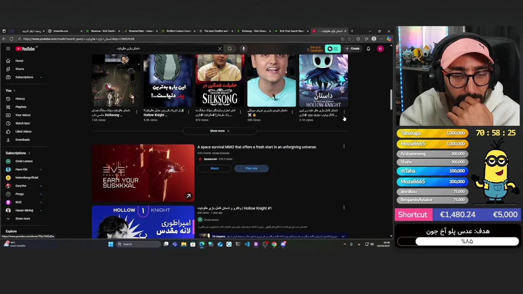Switch to the Kick Chat Search Results tab
The width and height of the screenshot is (523, 294).
[x=291, y=31]
